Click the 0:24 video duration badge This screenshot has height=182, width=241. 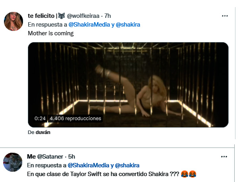(40, 119)
